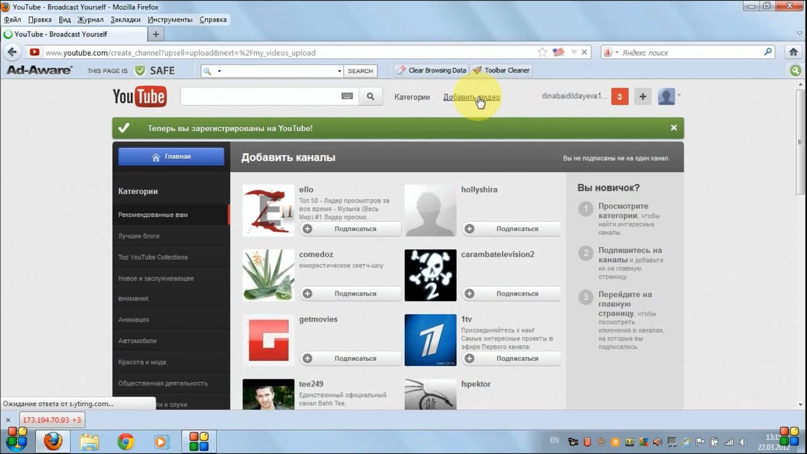
Task: Click the red notifications counter 3
Action: tap(620, 96)
